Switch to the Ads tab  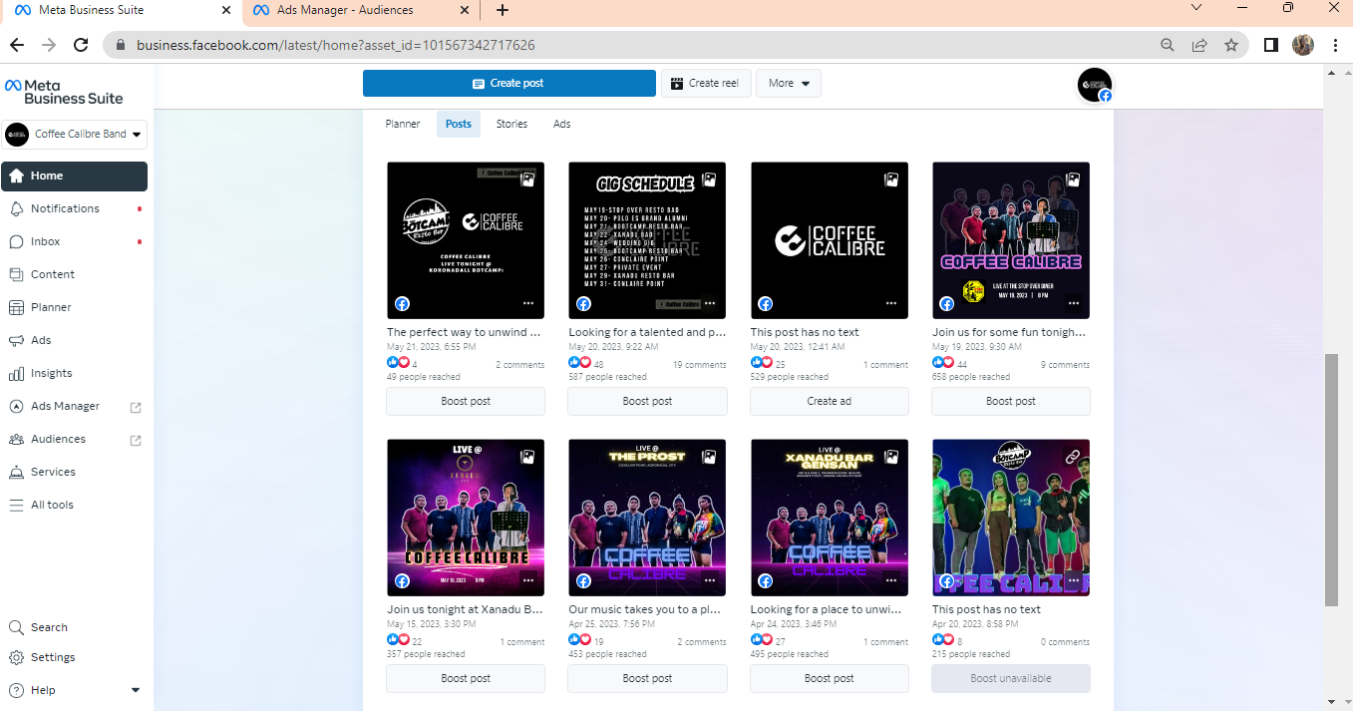click(x=562, y=124)
